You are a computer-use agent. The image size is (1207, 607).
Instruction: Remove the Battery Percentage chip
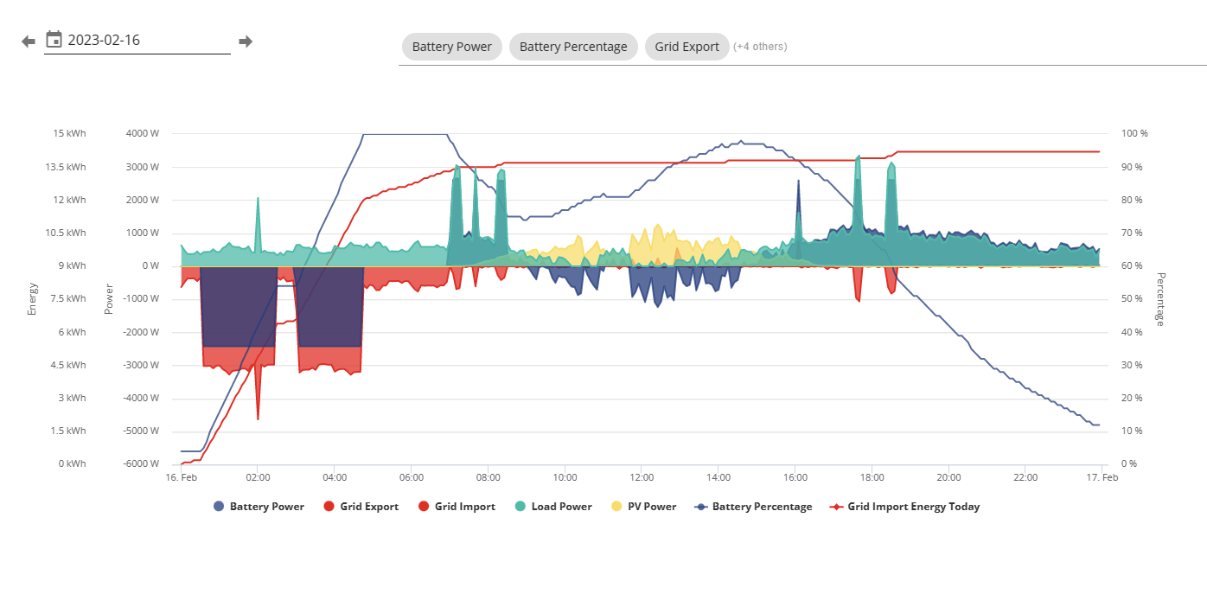pyautogui.click(x=573, y=47)
